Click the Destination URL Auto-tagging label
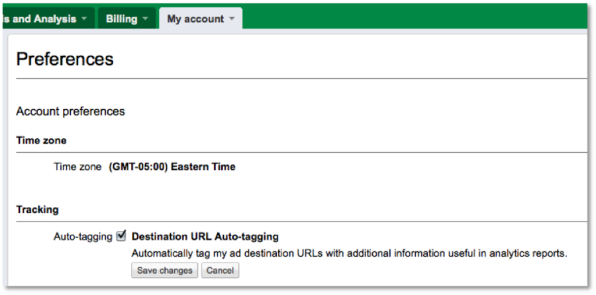The height and width of the screenshot is (295, 596). [x=205, y=236]
